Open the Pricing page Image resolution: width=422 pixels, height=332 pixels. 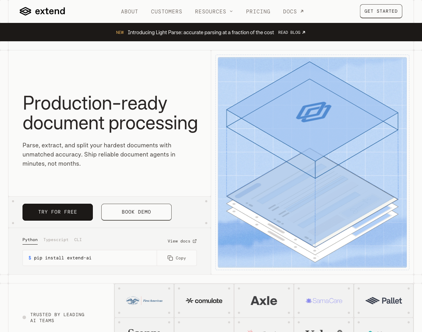click(x=258, y=12)
